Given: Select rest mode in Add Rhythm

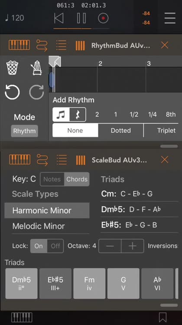Looking at the screenshot, I should (78, 114).
